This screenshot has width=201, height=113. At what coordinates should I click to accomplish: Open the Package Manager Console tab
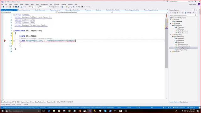(x=8, y=105)
